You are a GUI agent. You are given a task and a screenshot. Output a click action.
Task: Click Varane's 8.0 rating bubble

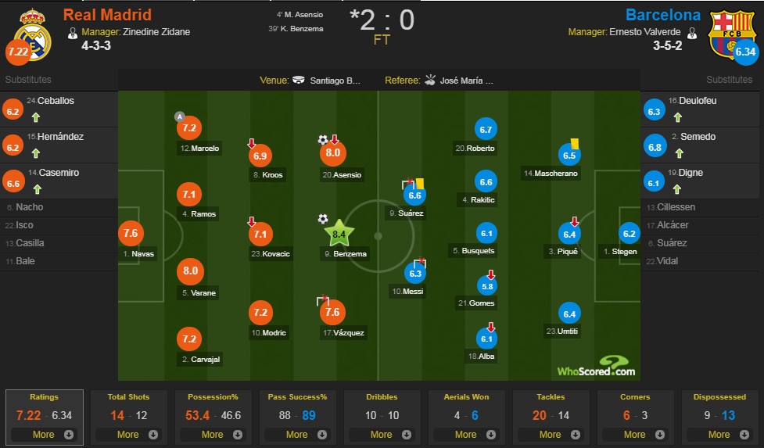191,272
